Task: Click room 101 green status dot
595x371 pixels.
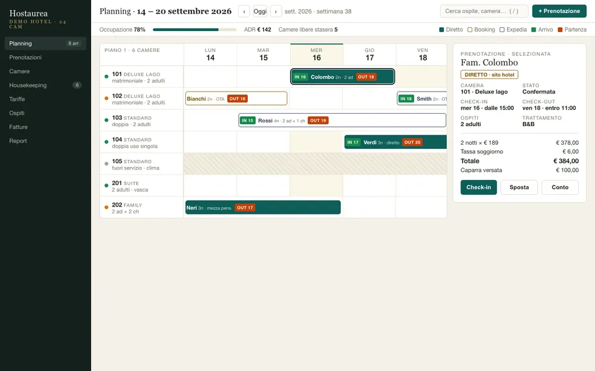Action: point(106,77)
